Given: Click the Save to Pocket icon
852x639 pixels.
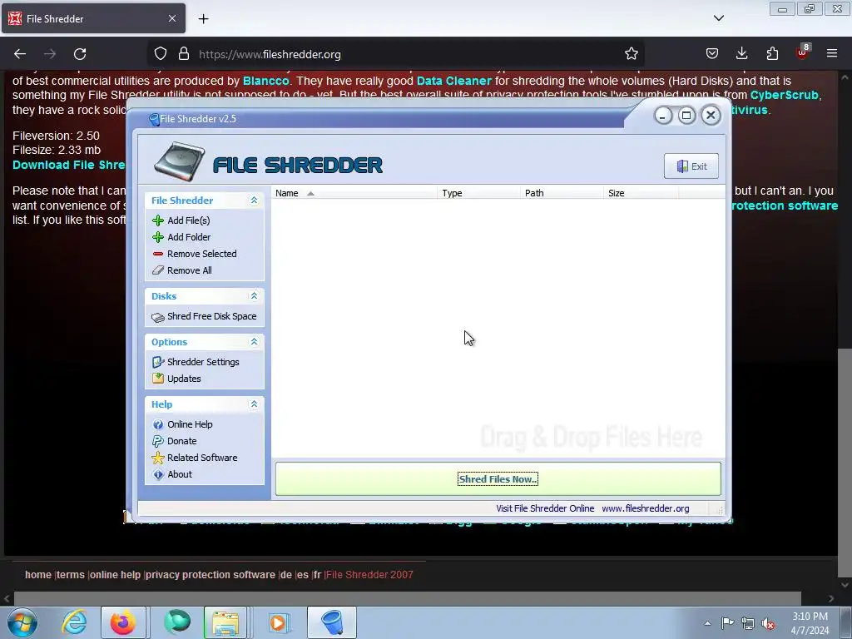Looking at the screenshot, I should pos(712,54).
